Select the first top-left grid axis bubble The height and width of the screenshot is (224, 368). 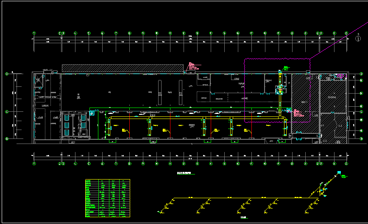click(35, 33)
